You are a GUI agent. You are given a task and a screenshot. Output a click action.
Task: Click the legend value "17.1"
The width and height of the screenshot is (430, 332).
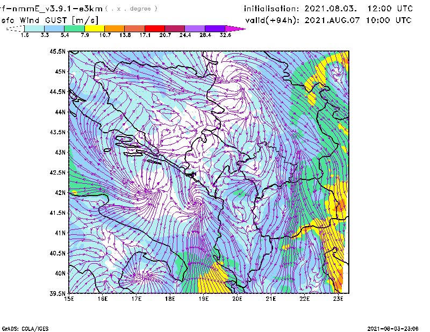[x=145, y=35]
